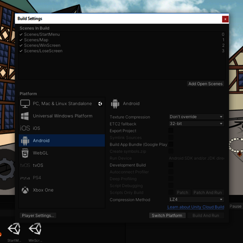243x243 pixels.
Task: Select the PS4 platform entry
Action: pos(62,178)
